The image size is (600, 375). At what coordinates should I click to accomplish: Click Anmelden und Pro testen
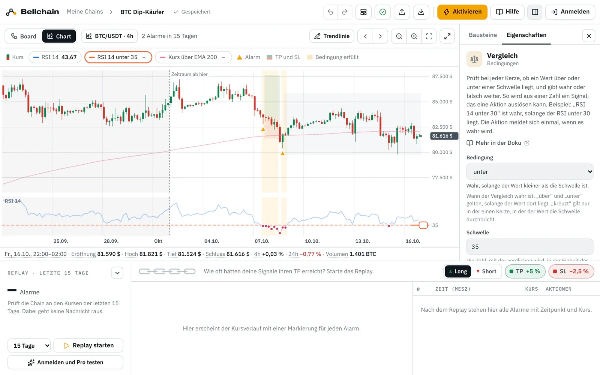[65, 362]
